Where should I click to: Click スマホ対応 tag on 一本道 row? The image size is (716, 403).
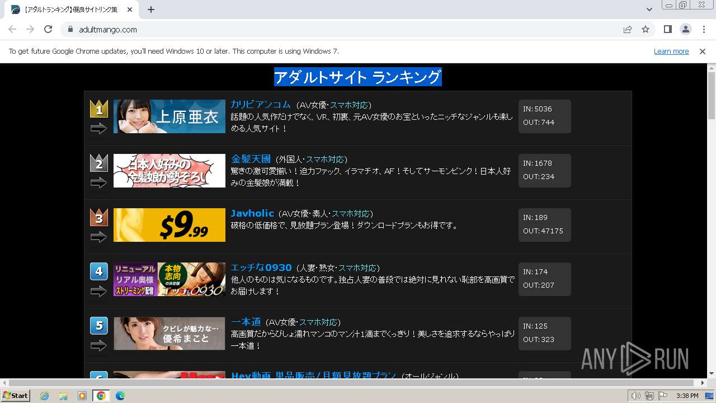[318, 322]
